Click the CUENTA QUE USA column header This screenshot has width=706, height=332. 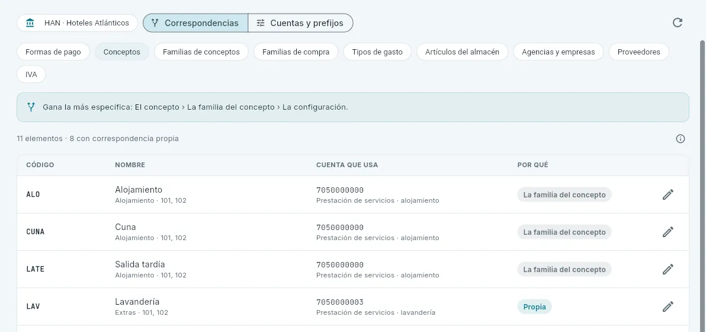[x=347, y=165]
